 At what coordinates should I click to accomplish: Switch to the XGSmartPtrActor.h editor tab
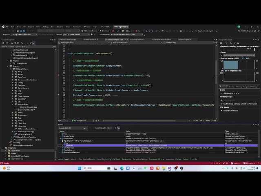137,40
